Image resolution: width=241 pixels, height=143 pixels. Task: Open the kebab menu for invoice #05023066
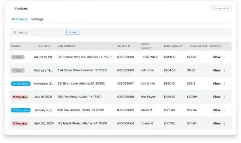[x=224, y=97]
